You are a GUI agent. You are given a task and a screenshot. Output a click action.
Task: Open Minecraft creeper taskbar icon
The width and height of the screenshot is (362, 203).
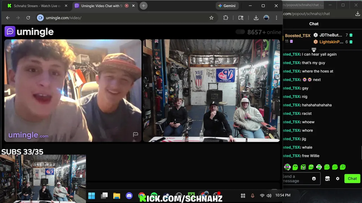pyautogui.click(x=191, y=195)
